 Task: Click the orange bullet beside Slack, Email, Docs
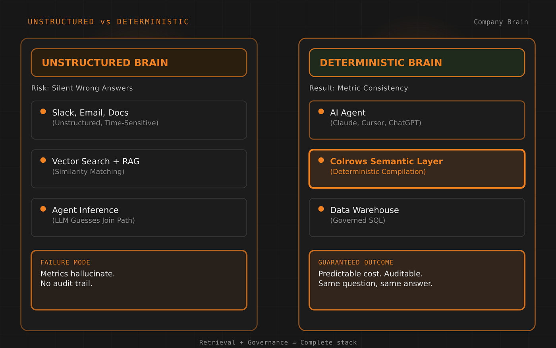coord(43,111)
